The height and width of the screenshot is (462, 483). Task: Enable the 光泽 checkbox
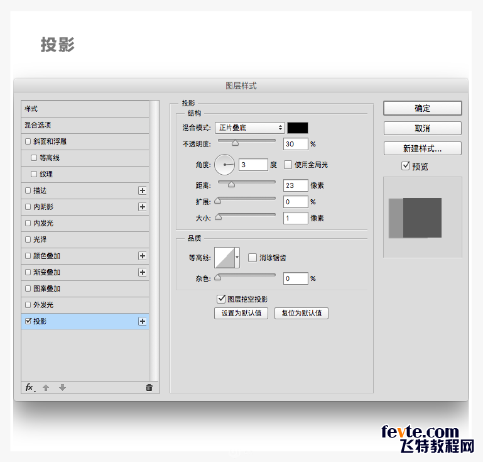pyautogui.click(x=28, y=239)
